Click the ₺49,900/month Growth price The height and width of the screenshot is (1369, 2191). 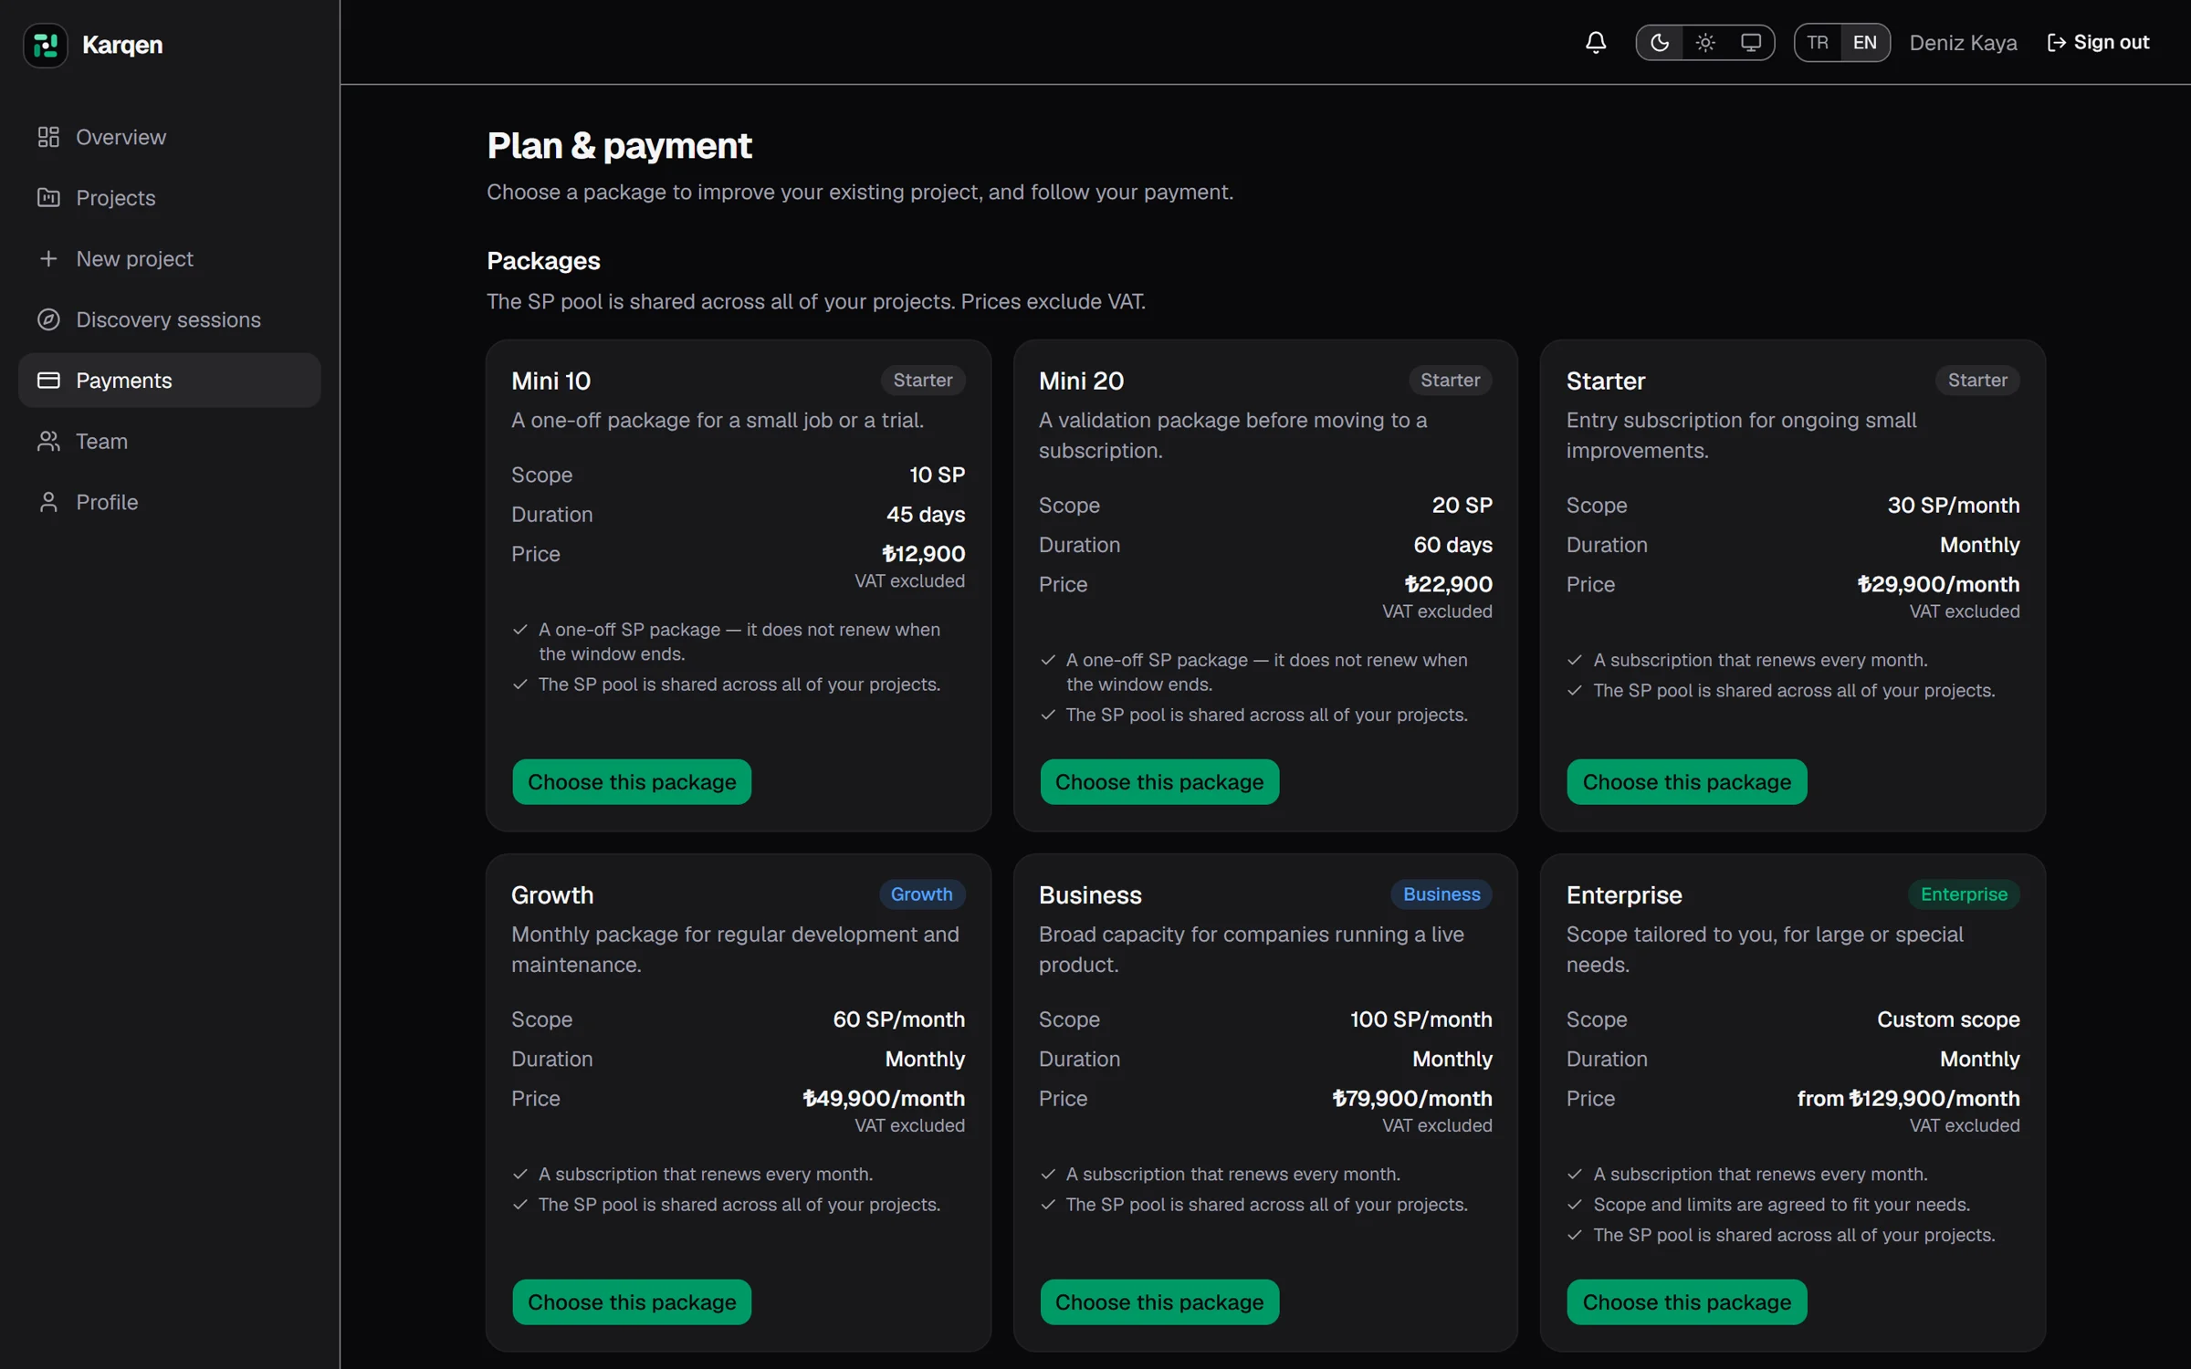(884, 1099)
